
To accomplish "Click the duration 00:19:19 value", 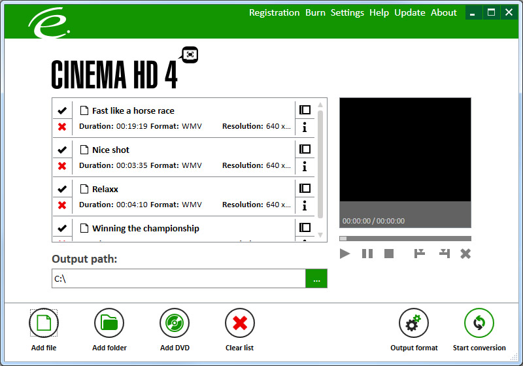I will click(x=132, y=126).
